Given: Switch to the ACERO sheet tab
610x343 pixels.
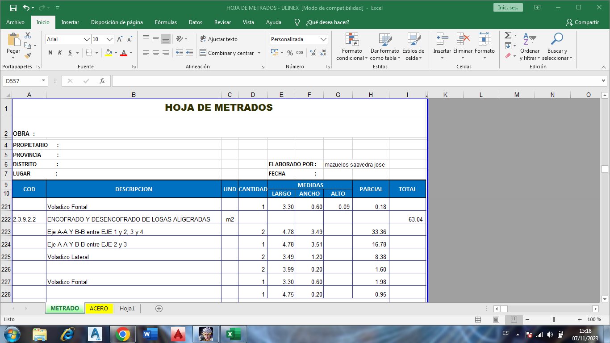Looking at the screenshot, I should click(x=99, y=308).
